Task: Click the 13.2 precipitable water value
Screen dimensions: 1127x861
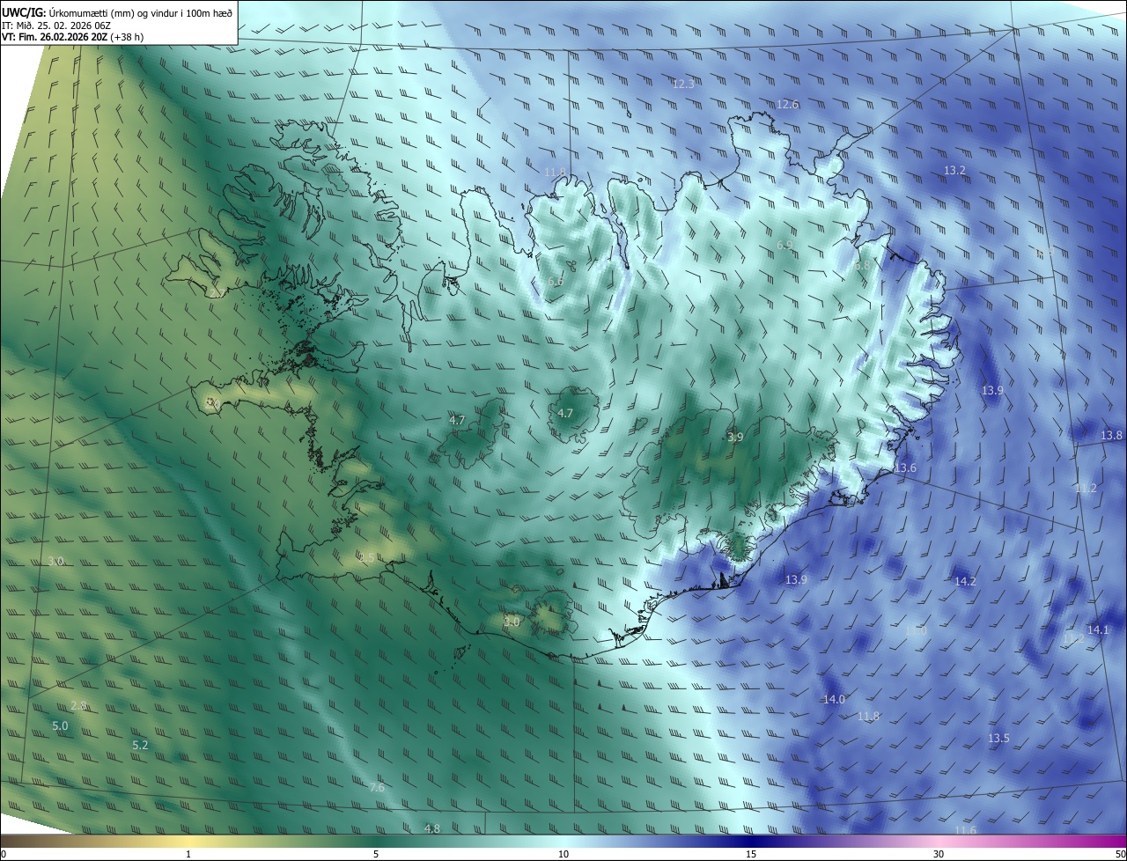Action: [x=954, y=170]
